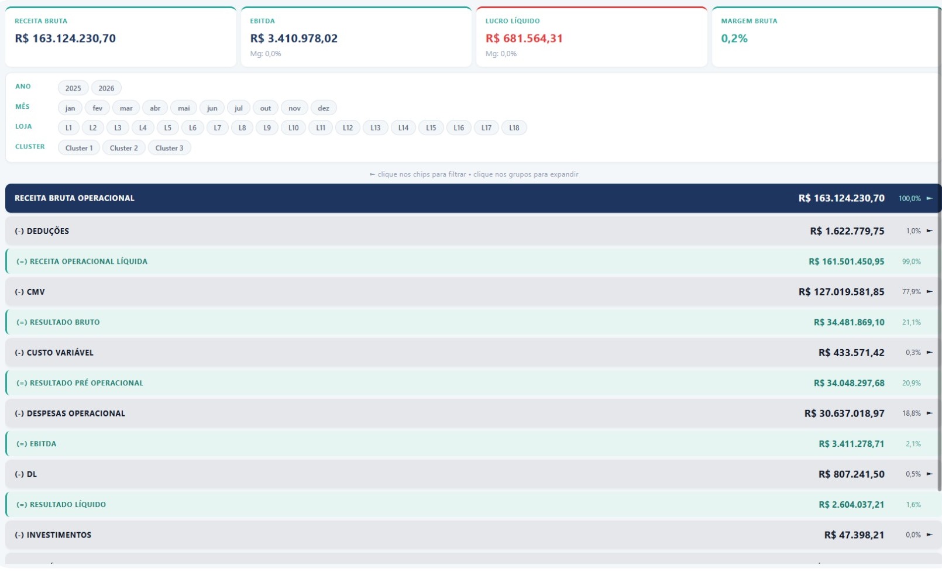Viewport: 942px width, 579px height.
Task: Filter by store L1
Action: tap(68, 127)
